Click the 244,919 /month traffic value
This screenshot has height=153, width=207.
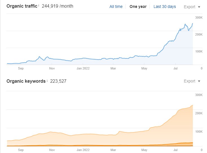57,6
